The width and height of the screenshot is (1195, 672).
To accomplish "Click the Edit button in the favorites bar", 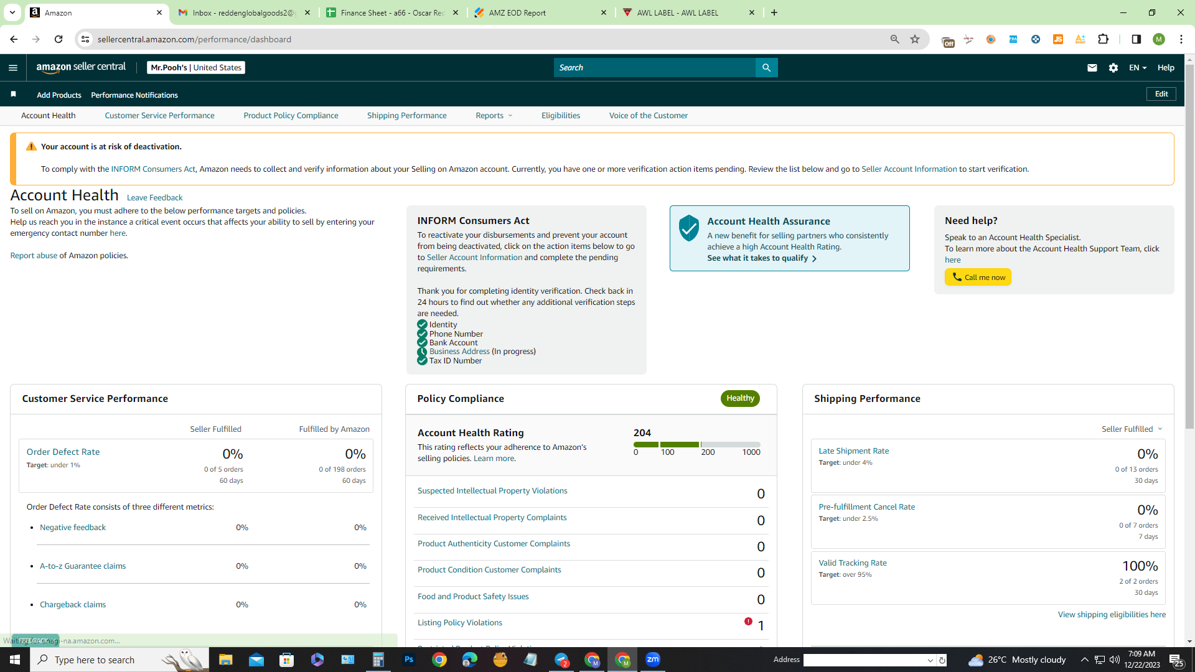I will [x=1161, y=94].
